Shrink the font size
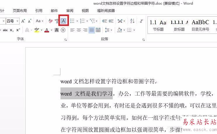Screen dimensions: 217x134 click(29, 21)
